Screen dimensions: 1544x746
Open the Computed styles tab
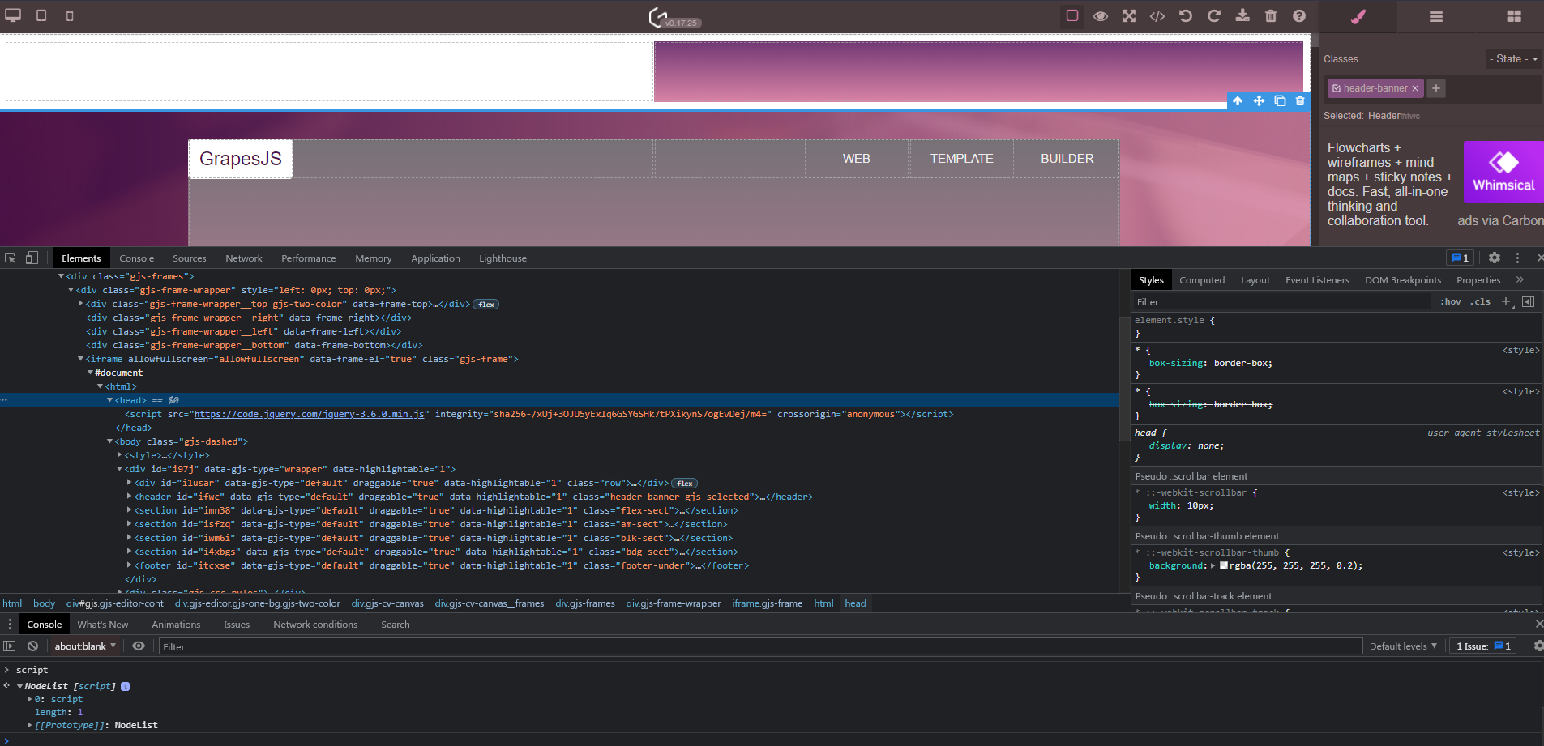tap(1202, 280)
